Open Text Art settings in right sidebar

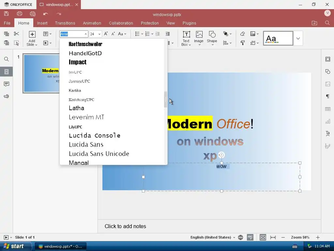click(327, 134)
